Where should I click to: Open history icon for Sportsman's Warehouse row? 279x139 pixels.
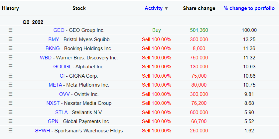tap(10, 131)
